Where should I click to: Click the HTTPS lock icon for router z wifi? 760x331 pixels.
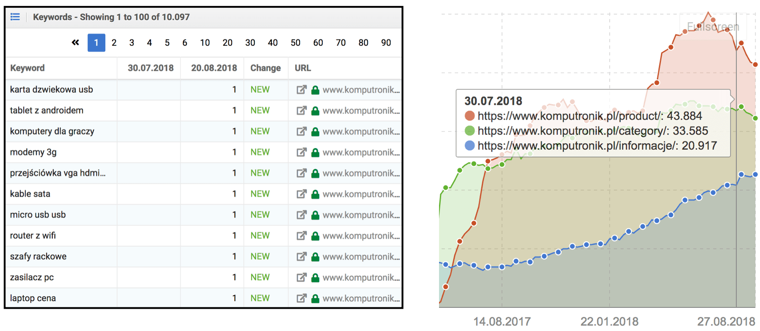coord(315,236)
